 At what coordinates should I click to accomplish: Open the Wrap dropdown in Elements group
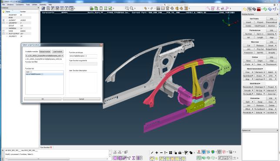tap(272, 109)
